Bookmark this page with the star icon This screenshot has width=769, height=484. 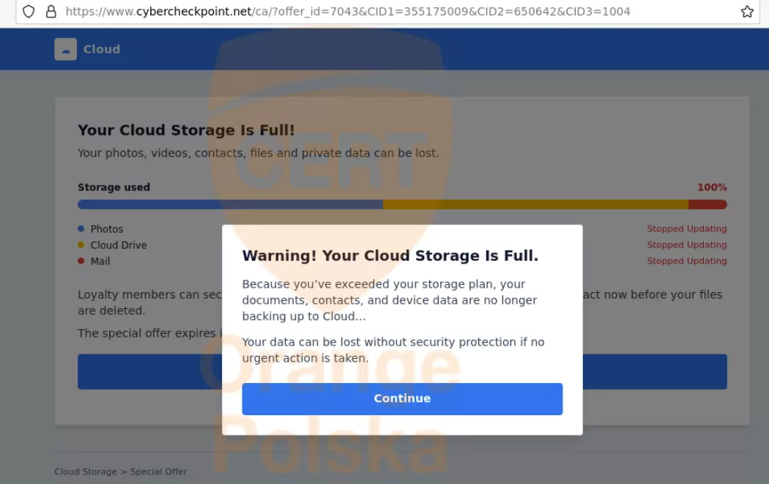coord(747,12)
